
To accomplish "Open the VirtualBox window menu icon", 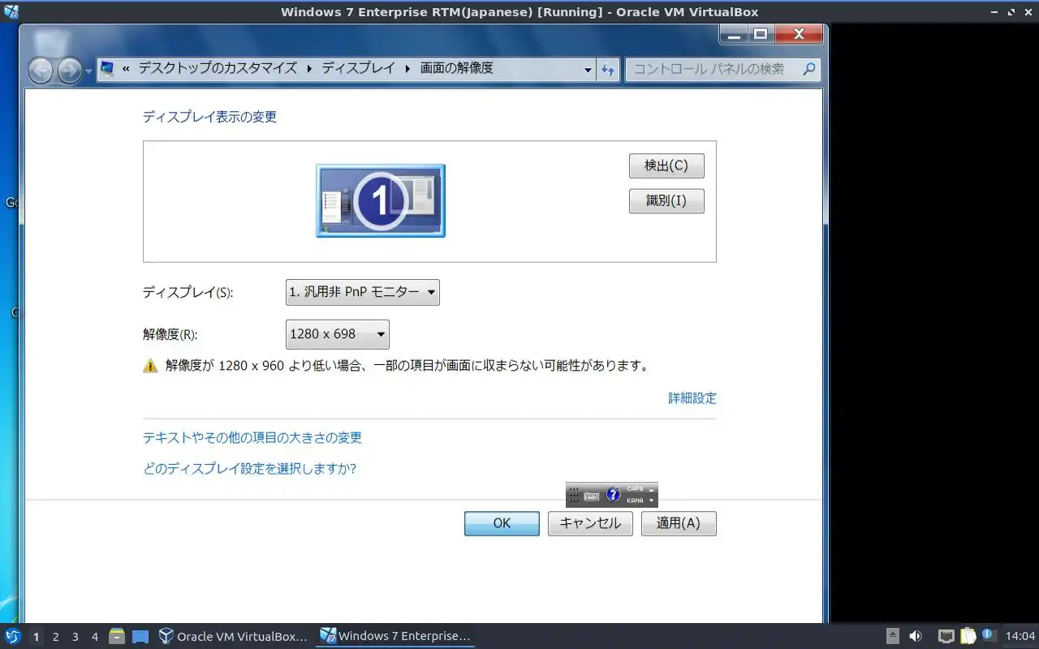I will coord(11,11).
